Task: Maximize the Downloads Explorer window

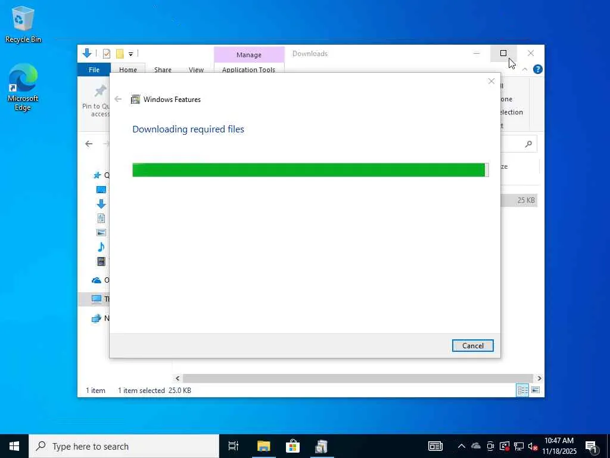Action: (x=503, y=53)
